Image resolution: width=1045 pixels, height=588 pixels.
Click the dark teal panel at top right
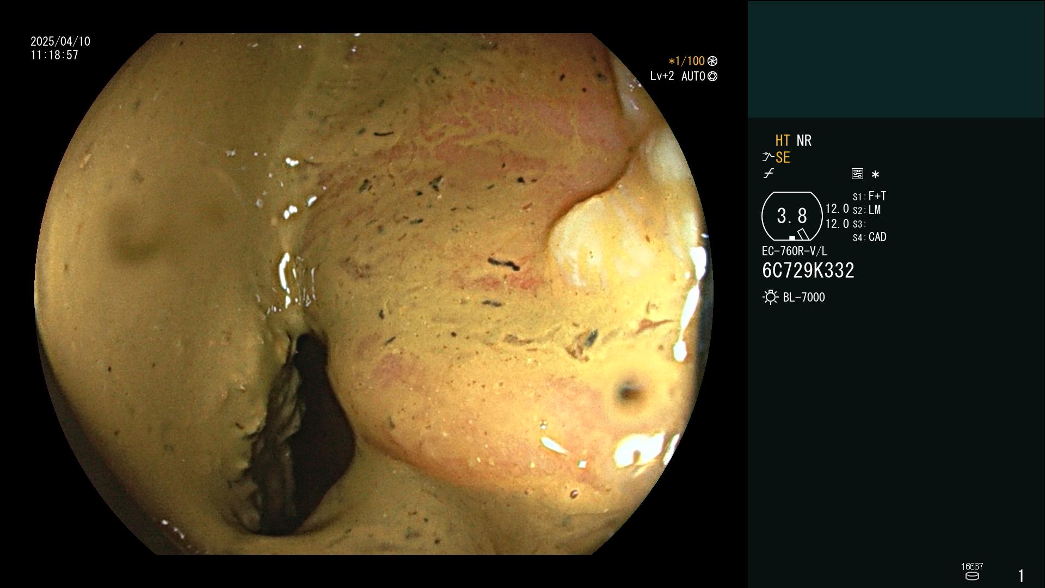(x=896, y=59)
